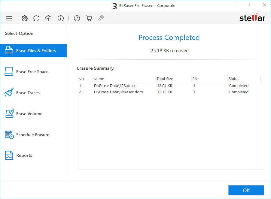Select the Erase Traces option
The image size is (271, 199).
(34, 93)
